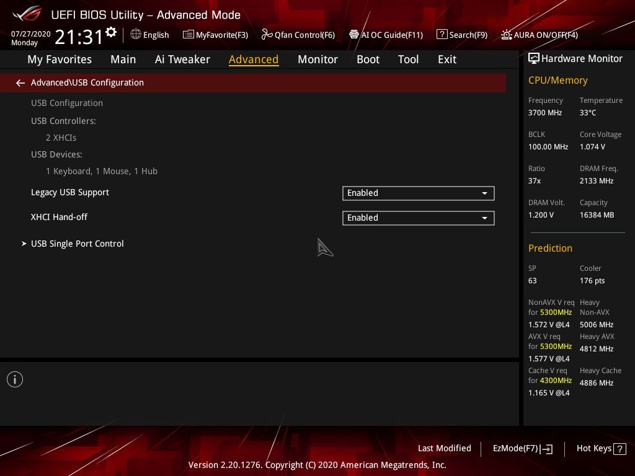Click the AI OC Guide brain icon
The height and width of the screenshot is (476, 635).
coord(354,35)
